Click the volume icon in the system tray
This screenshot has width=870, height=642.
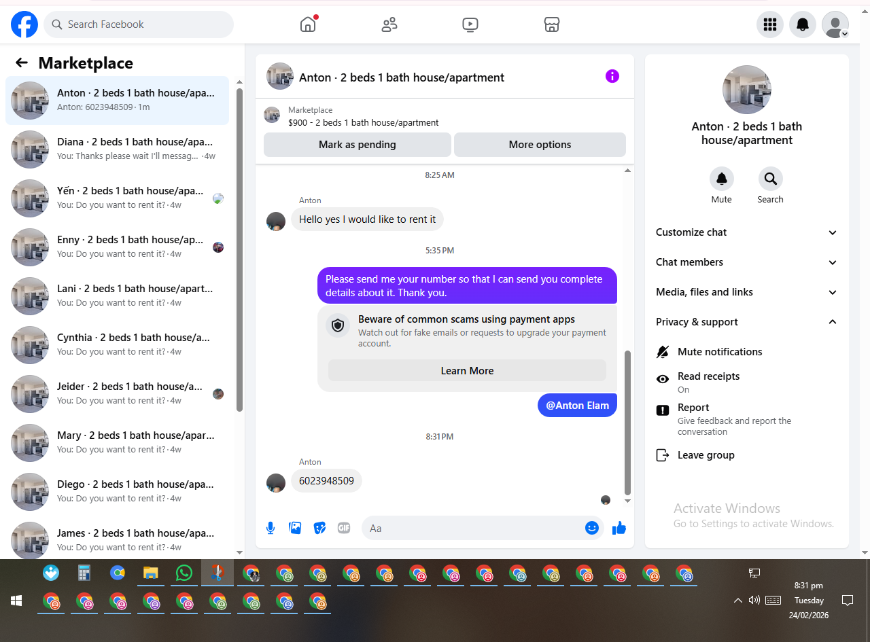(x=754, y=600)
